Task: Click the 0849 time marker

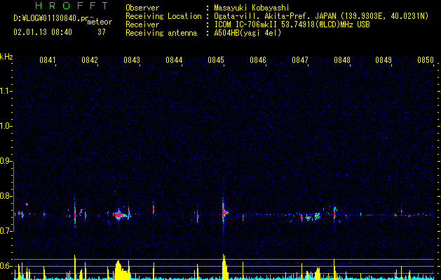Action: coord(384,60)
